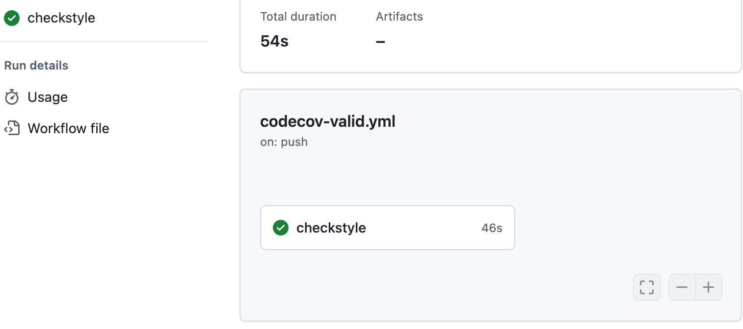Click the 54s total duration value
Image resolution: width=743 pixels, height=329 pixels.
pyautogui.click(x=274, y=41)
